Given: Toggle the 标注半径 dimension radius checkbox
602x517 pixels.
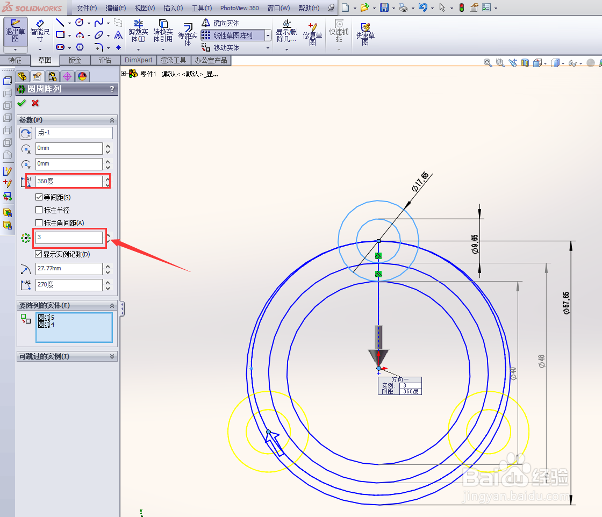Looking at the screenshot, I should coord(39,210).
